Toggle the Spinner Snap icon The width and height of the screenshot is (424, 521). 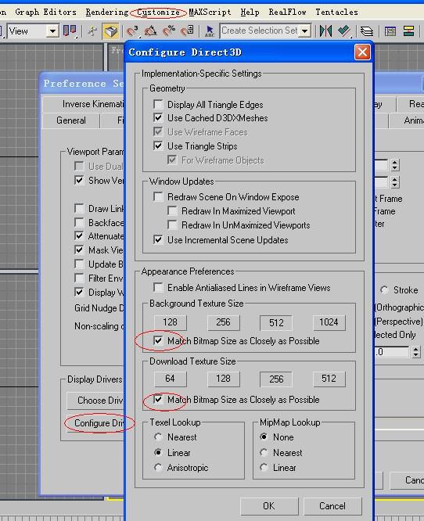pos(187,31)
